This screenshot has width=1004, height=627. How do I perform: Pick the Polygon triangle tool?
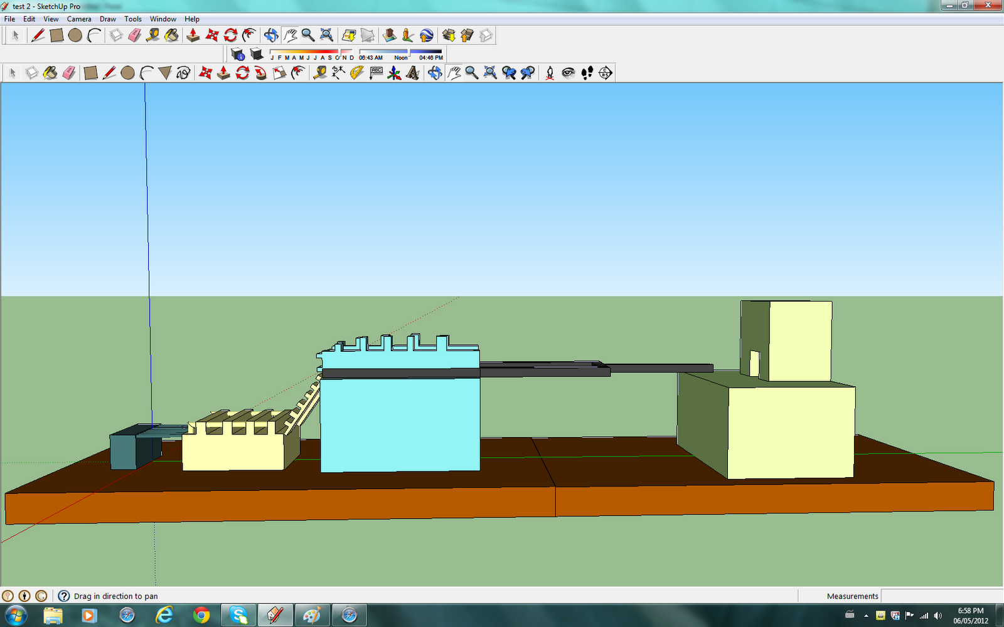[165, 73]
